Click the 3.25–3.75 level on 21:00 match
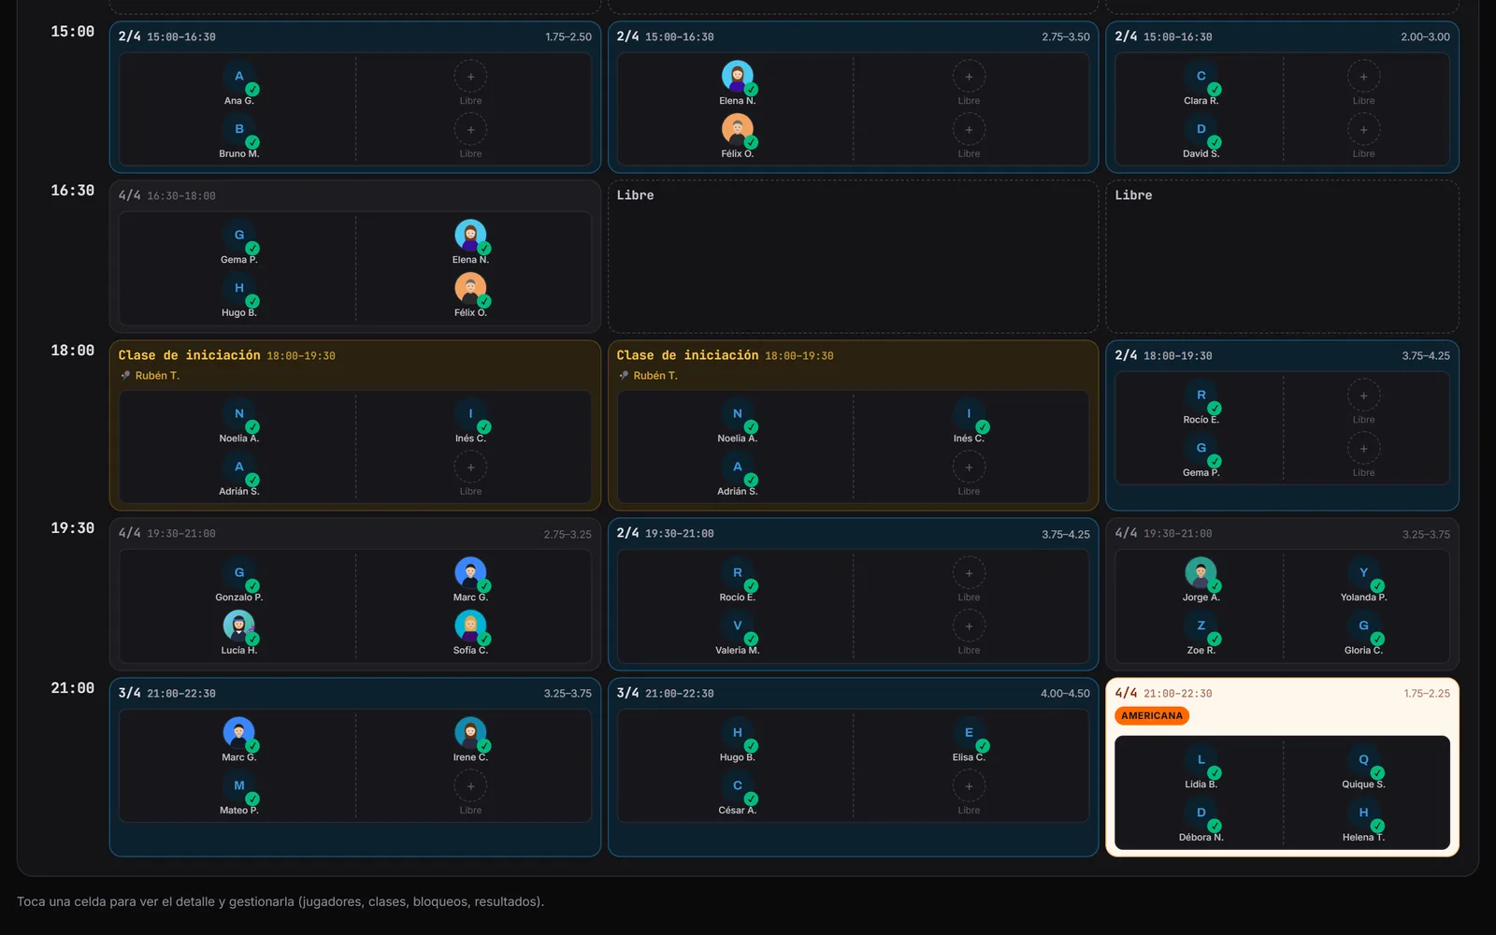1496x935 pixels. [x=568, y=694]
